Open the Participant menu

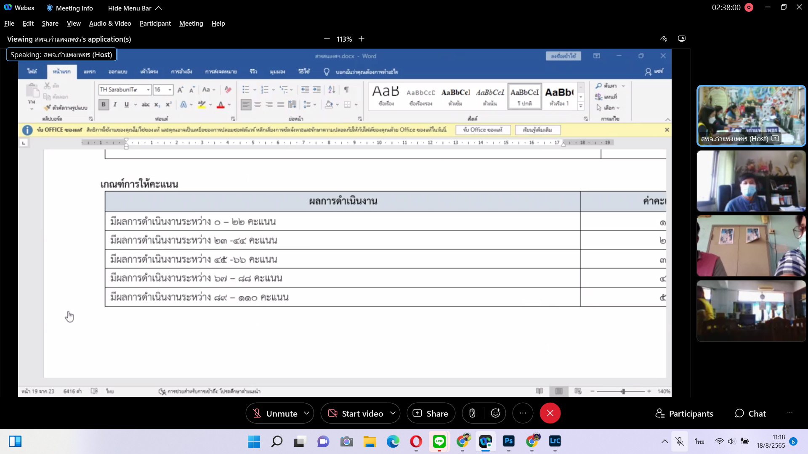155,24
